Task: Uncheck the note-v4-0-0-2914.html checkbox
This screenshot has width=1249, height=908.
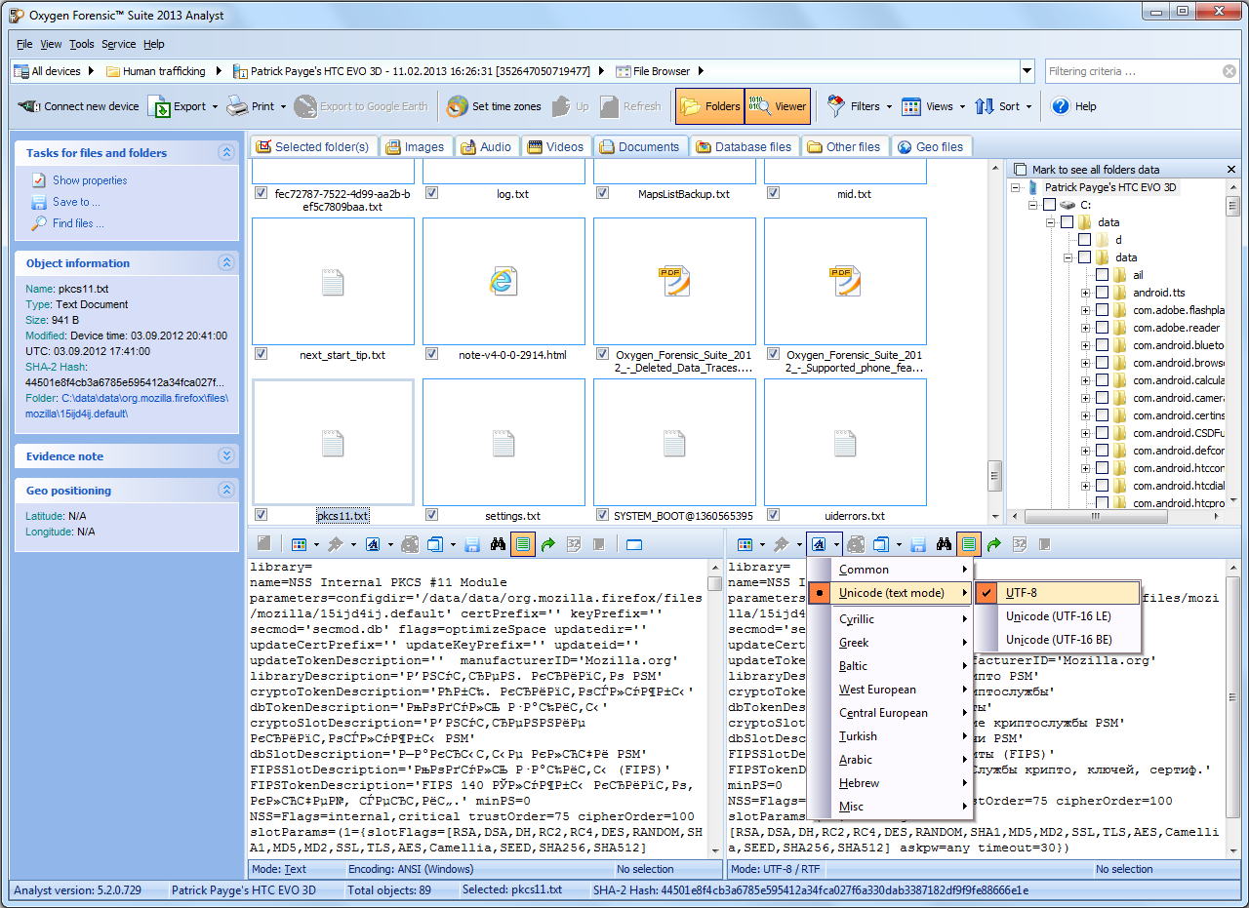Action: (x=431, y=354)
